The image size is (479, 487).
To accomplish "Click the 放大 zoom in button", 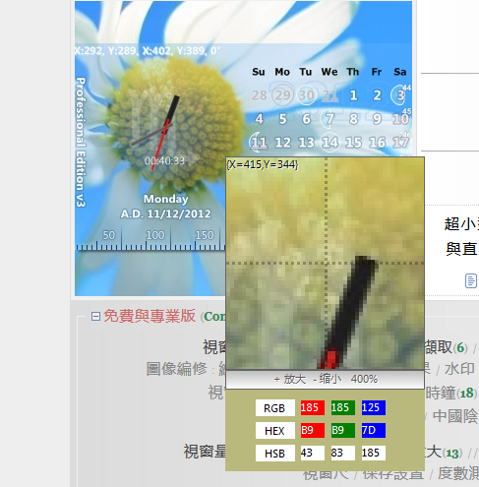I will [290, 380].
